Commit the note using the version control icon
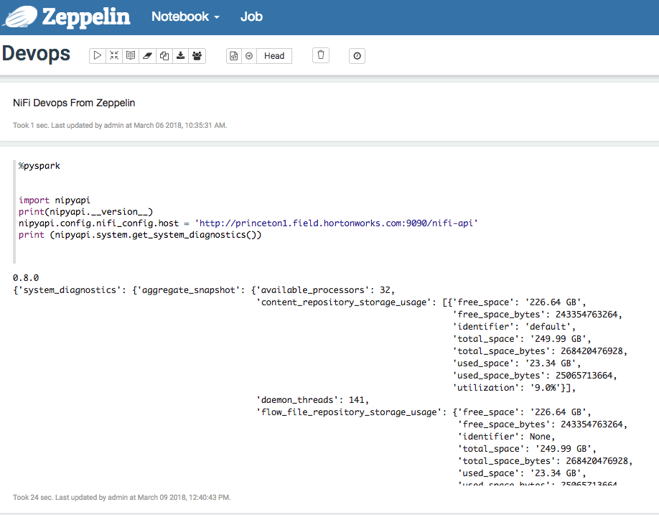The height and width of the screenshot is (515, 659). pyautogui.click(x=233, y=55)
